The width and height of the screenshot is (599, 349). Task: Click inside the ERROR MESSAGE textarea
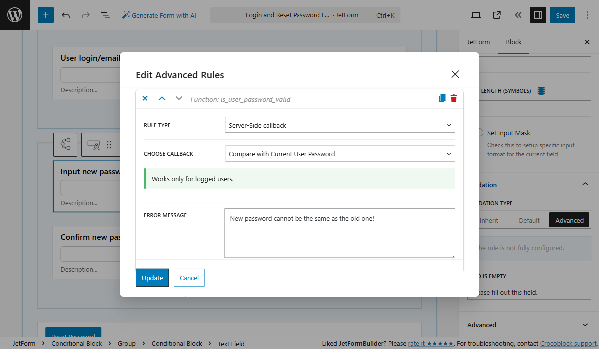(x=339, y=233)
